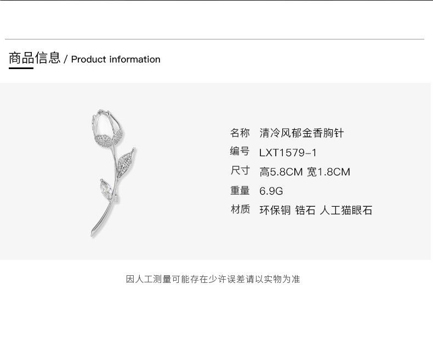Click the marquise crystal stone on brooch
This screenshot has width=433, height=358.
(106, 189)
